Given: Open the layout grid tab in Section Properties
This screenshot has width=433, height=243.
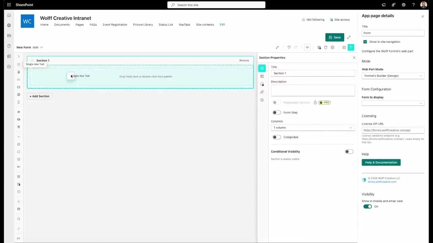Looking at the screenshot, I should [x=262, y=76].
